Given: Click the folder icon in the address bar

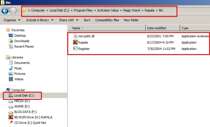Looking at the screenshot, I should click(24, 10).
